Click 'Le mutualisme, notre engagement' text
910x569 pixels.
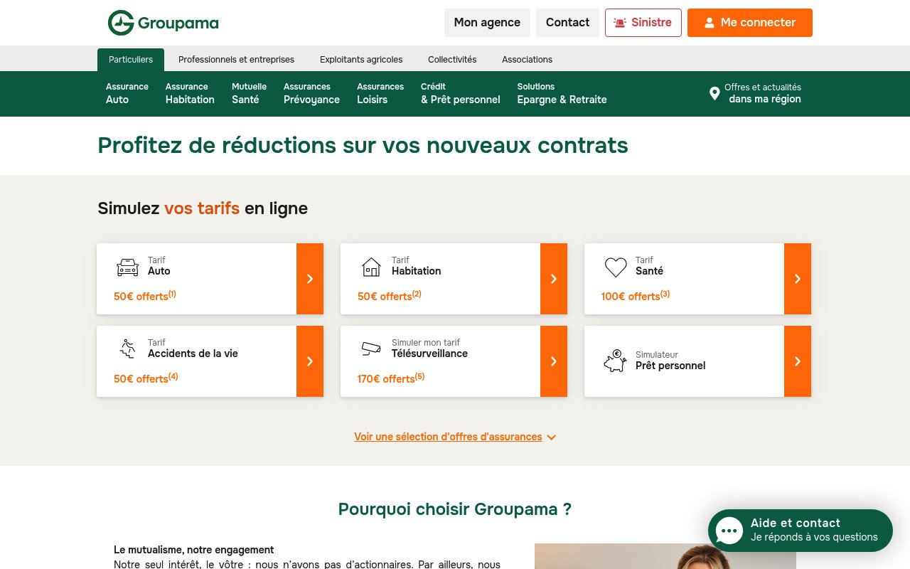coord(194,550)
